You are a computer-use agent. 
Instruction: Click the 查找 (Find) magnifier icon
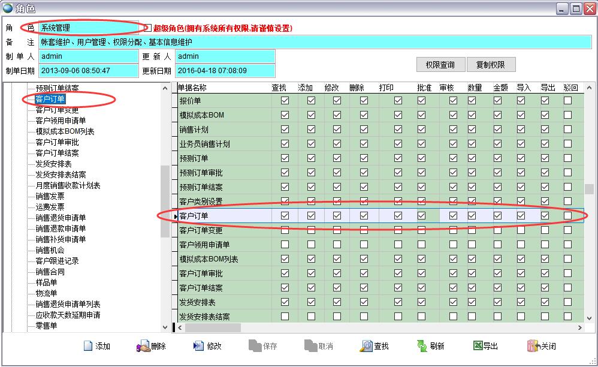pos(366,346)
